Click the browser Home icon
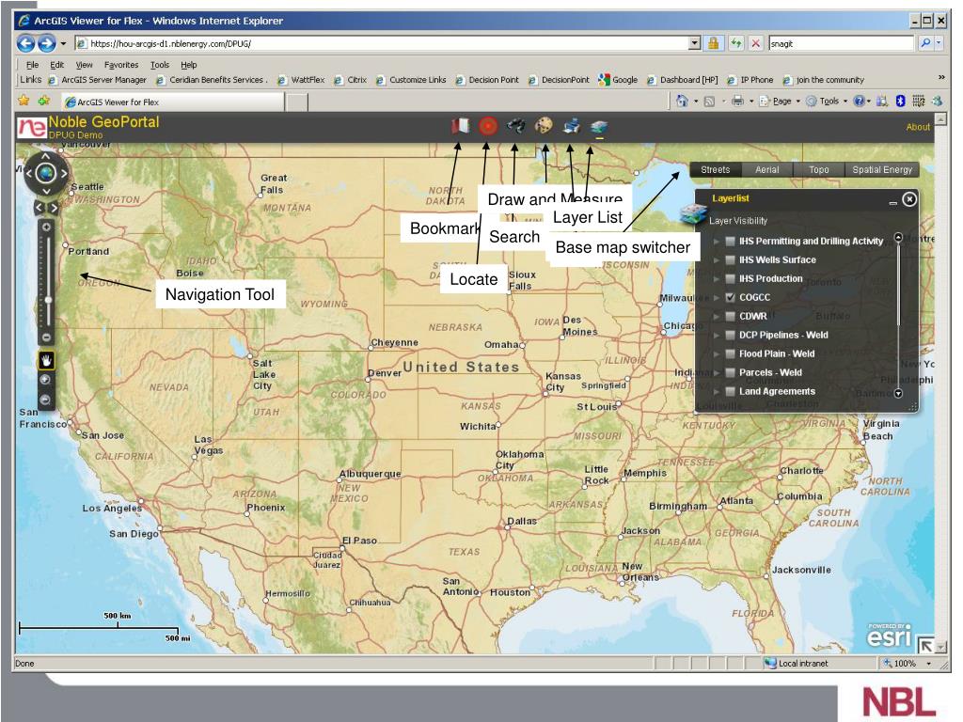 (682, 101)
